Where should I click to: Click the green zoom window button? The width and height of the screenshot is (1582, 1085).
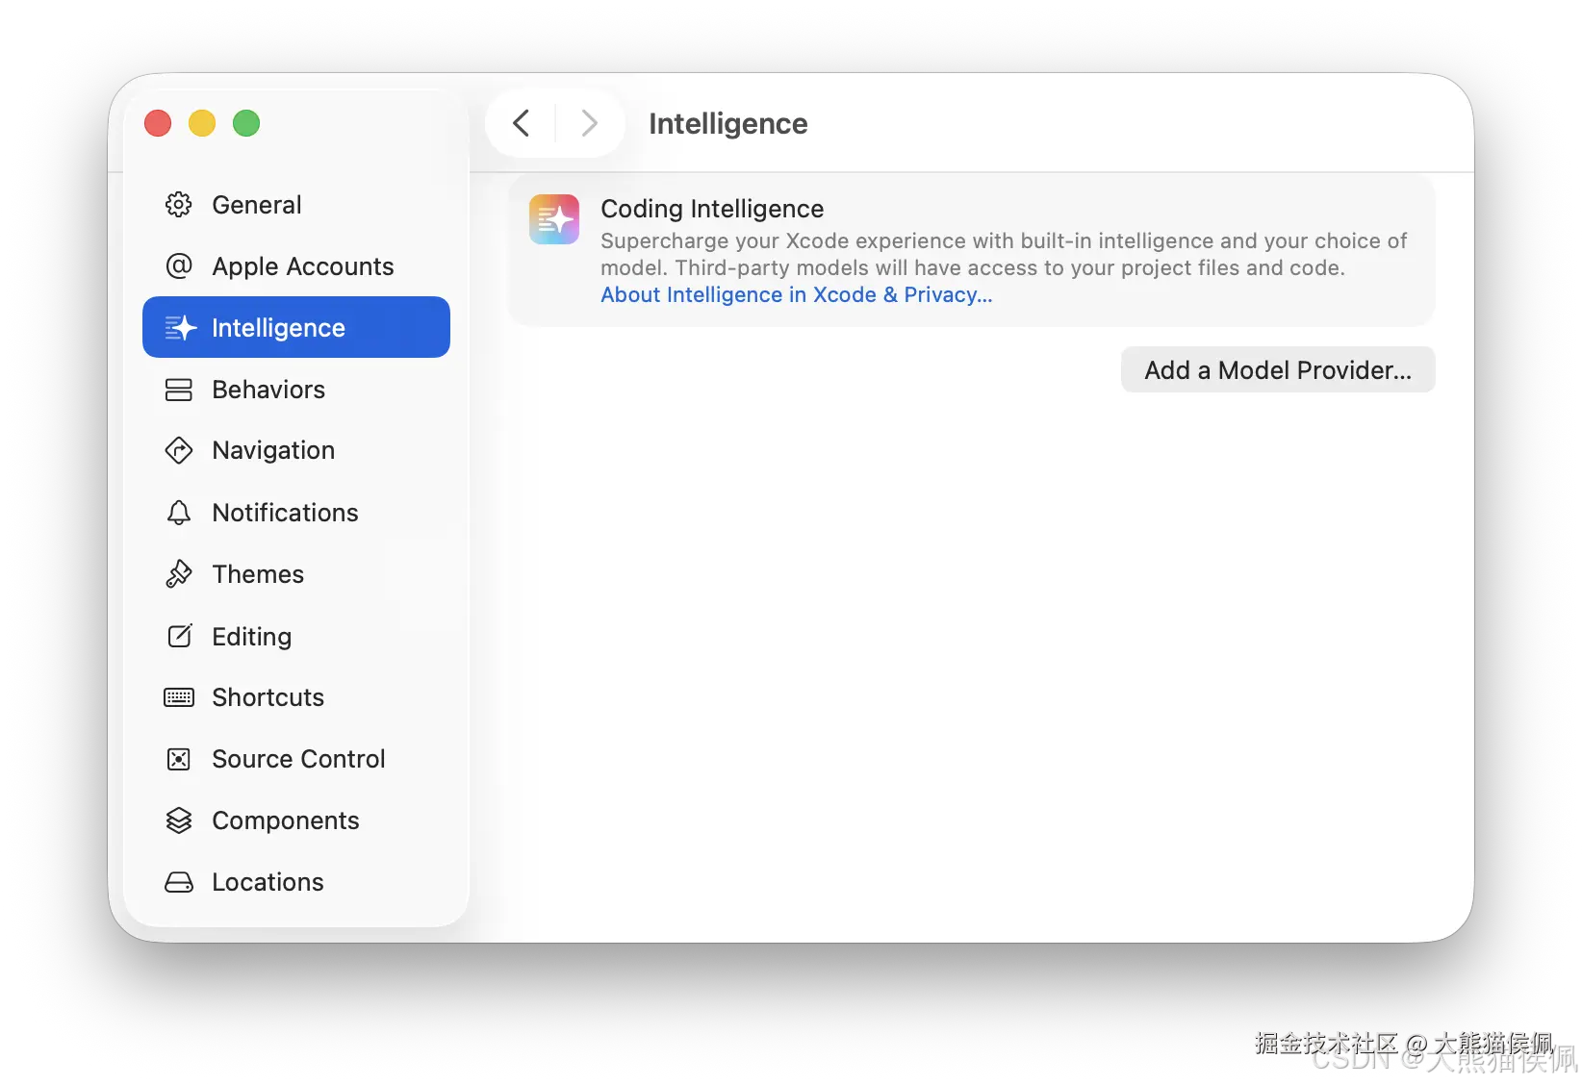click(x=246, y=123)
